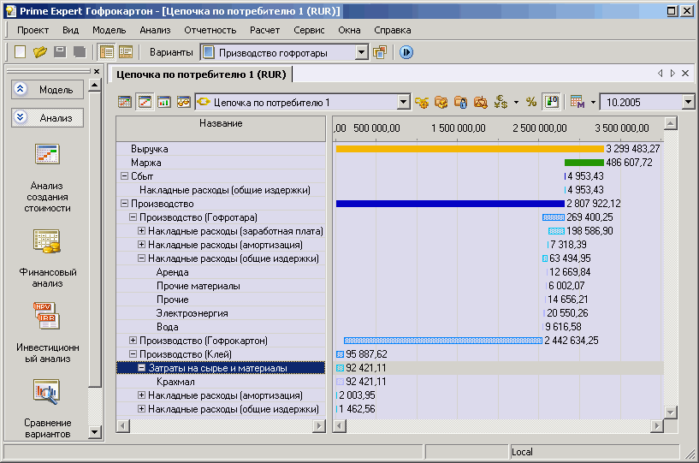Go to previous document tab arrow

(x=660, y=73)
